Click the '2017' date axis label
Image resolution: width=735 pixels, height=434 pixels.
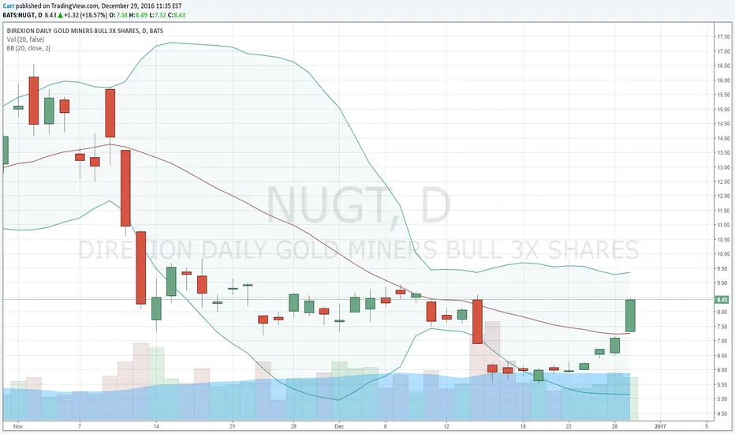click(x=660, y=426)
